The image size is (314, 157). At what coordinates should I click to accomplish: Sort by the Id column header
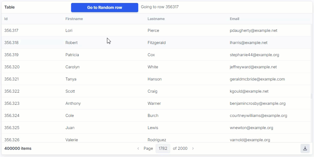[x=6, y=19]
